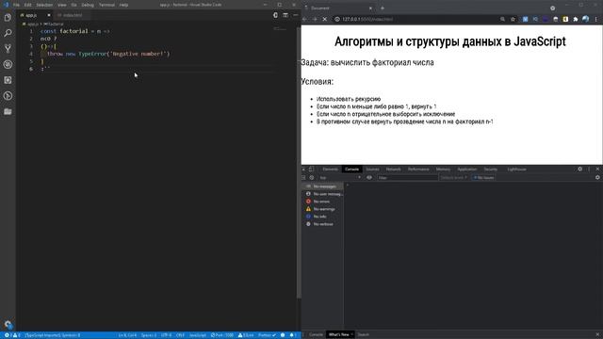This screenshot has height=339, width=603.
Task: Change CRLF end of line in status bar
Action: click(180, 335)
